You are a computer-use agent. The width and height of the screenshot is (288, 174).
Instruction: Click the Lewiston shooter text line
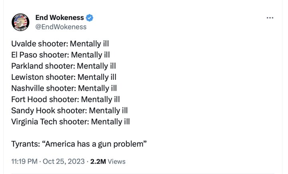[64, 77]
